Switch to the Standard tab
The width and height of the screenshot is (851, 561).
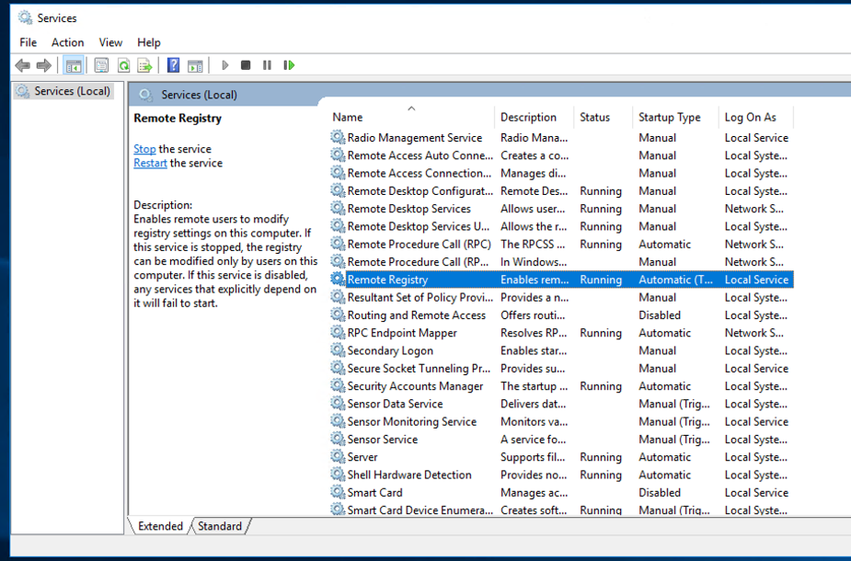(x=220, y=526)
